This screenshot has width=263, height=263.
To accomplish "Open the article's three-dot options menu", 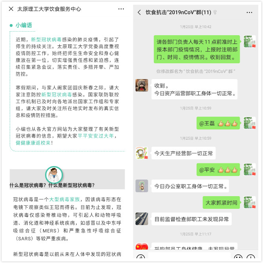I will coord(121,9).
